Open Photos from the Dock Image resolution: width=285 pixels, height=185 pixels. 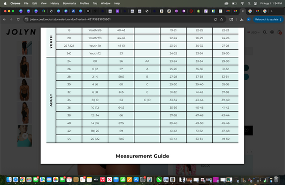[x=56, y=179]
